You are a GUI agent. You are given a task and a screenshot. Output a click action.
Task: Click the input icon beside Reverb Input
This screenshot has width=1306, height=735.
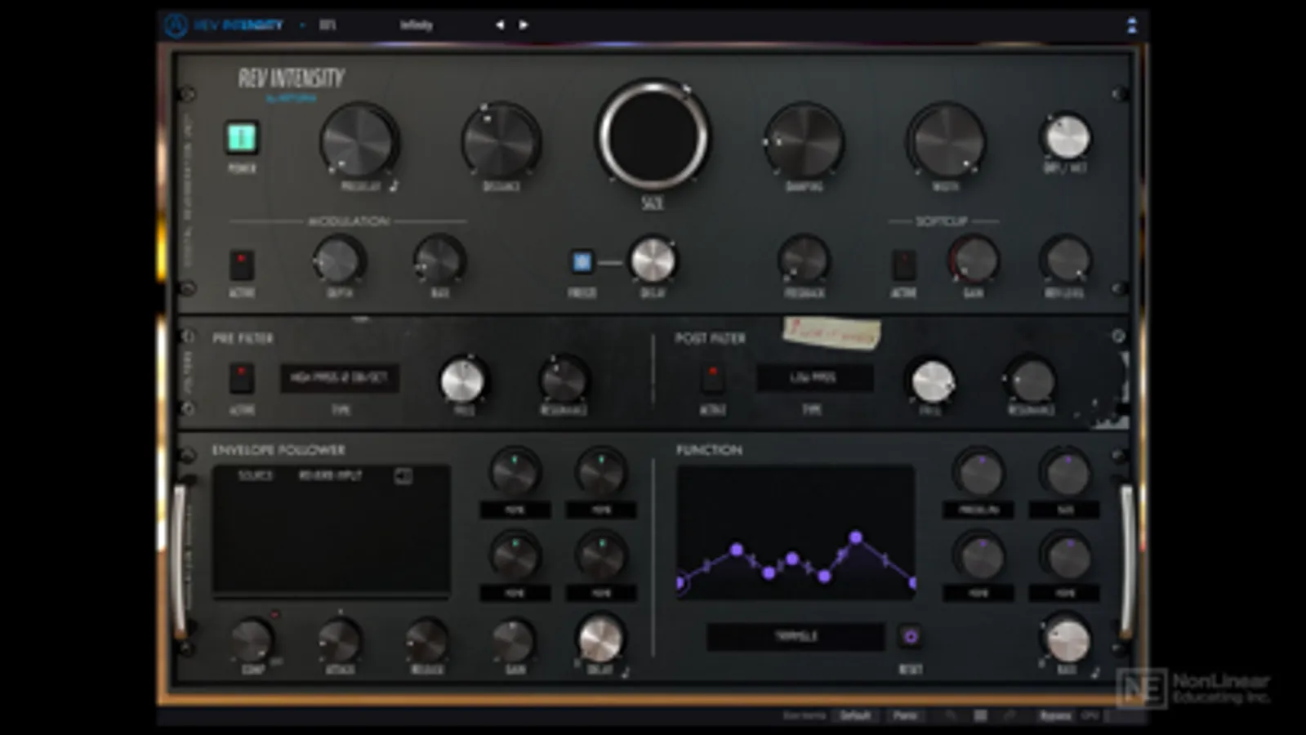tap(403, 475)
